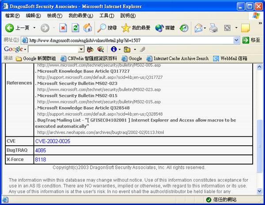This screenshot has width=265, height=205.
Task: Go to the Home page icon
Action: click(x=87, y=28)
